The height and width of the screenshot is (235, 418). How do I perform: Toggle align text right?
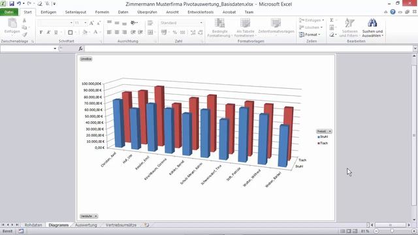click(x=124, y=32)
